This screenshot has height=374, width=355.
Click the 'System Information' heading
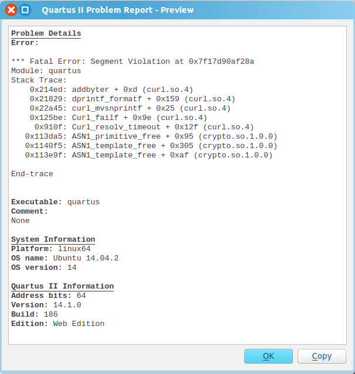click(x=53, y=239)
